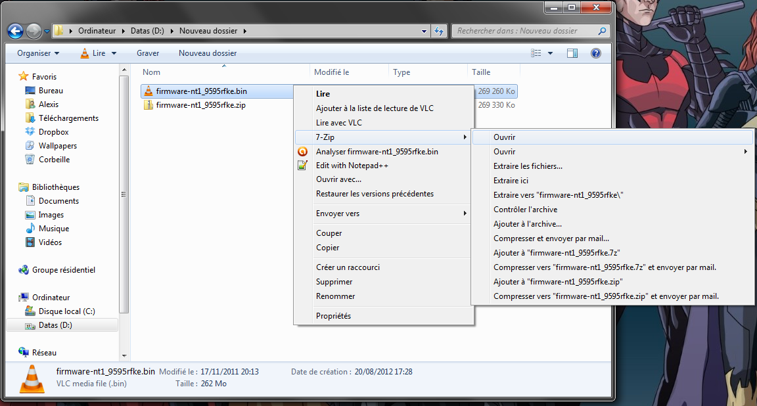Viewport: 757px width, 406px height.
Task: Expand the Envoyer vers submenu
Action: 465,214
